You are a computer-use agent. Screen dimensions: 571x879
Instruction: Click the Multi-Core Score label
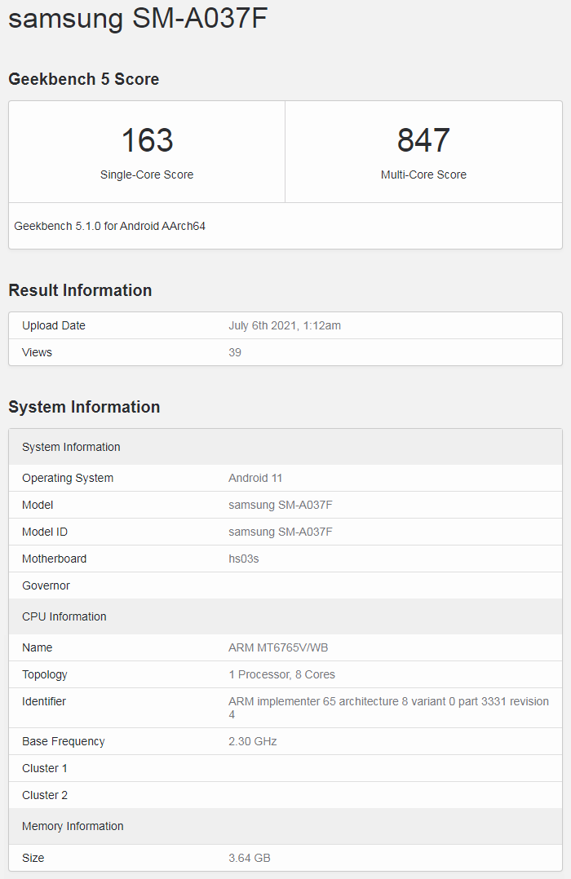coord(423,174)
